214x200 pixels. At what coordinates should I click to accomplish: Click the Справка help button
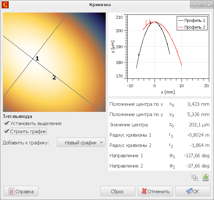(21, 191)
